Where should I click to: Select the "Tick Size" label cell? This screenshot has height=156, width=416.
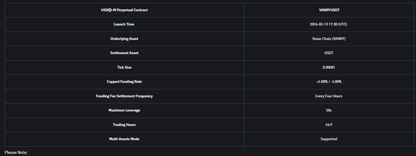[124, 68]
